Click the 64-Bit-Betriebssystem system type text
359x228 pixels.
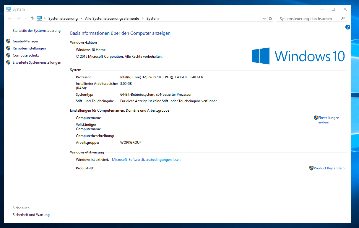pyautogui.click(x=156, y=95)
